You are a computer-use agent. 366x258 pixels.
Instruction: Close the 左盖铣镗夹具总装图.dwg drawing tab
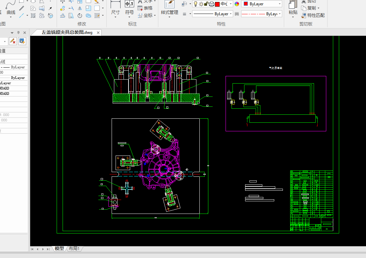(x=98, y=32)
